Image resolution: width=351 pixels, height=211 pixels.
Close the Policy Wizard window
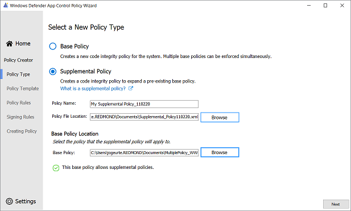tap(342, 5)
